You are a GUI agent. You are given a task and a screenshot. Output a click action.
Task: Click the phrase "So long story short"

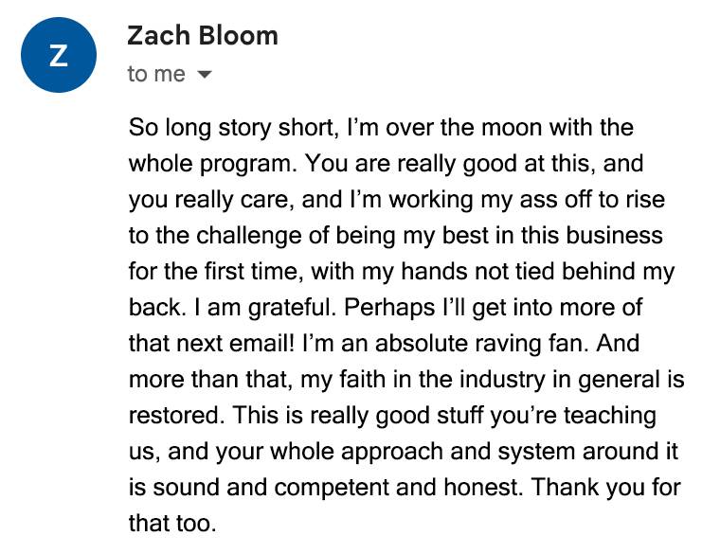[234, 128]
